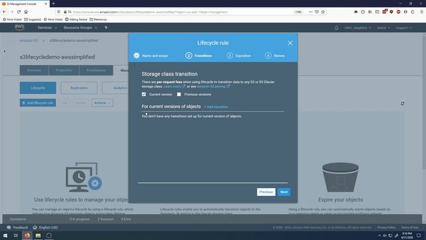Click the pin shortcut icon in AWS header
This screenshot has width=426, height=240.
(x=106, y=27)
